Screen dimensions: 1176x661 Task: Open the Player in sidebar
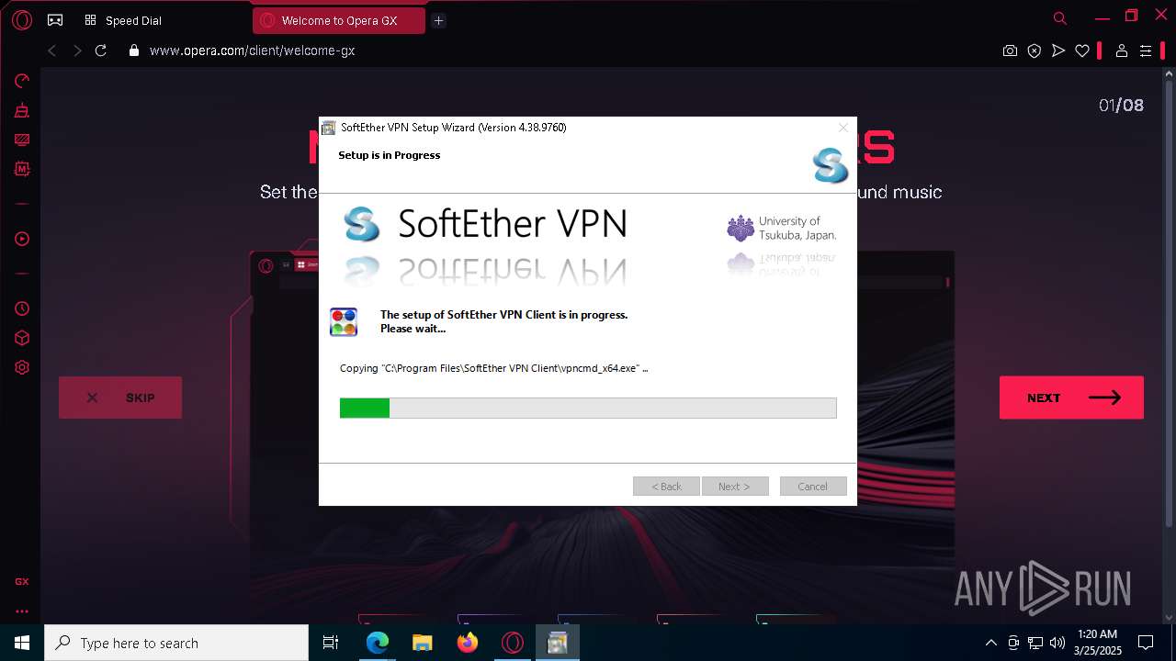coord(22,239)
